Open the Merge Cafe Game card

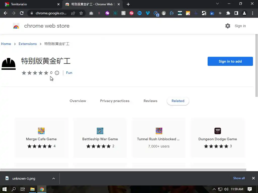coord(41,138)
